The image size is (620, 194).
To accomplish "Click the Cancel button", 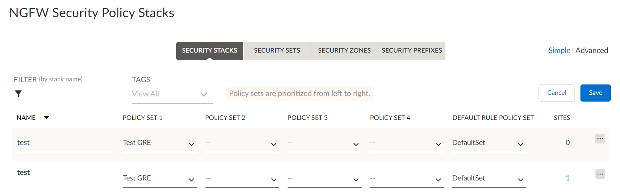I will click(556, 93).
